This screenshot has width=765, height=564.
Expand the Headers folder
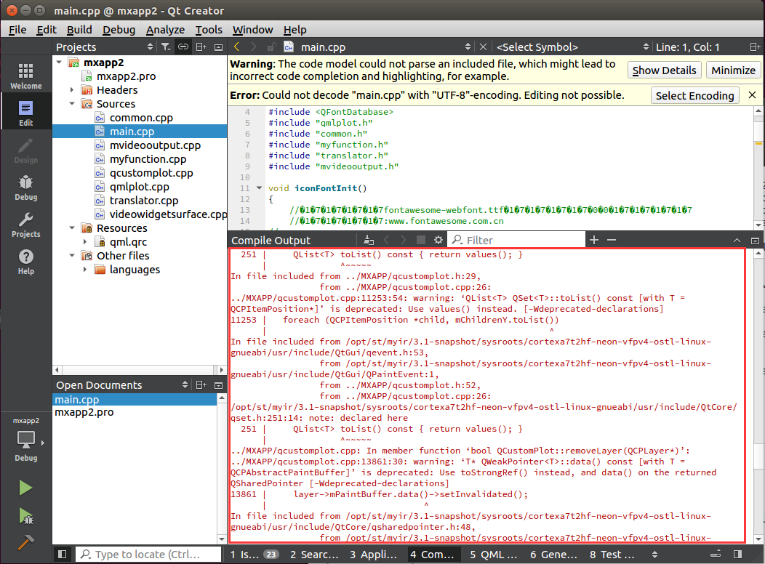(73, 90)
